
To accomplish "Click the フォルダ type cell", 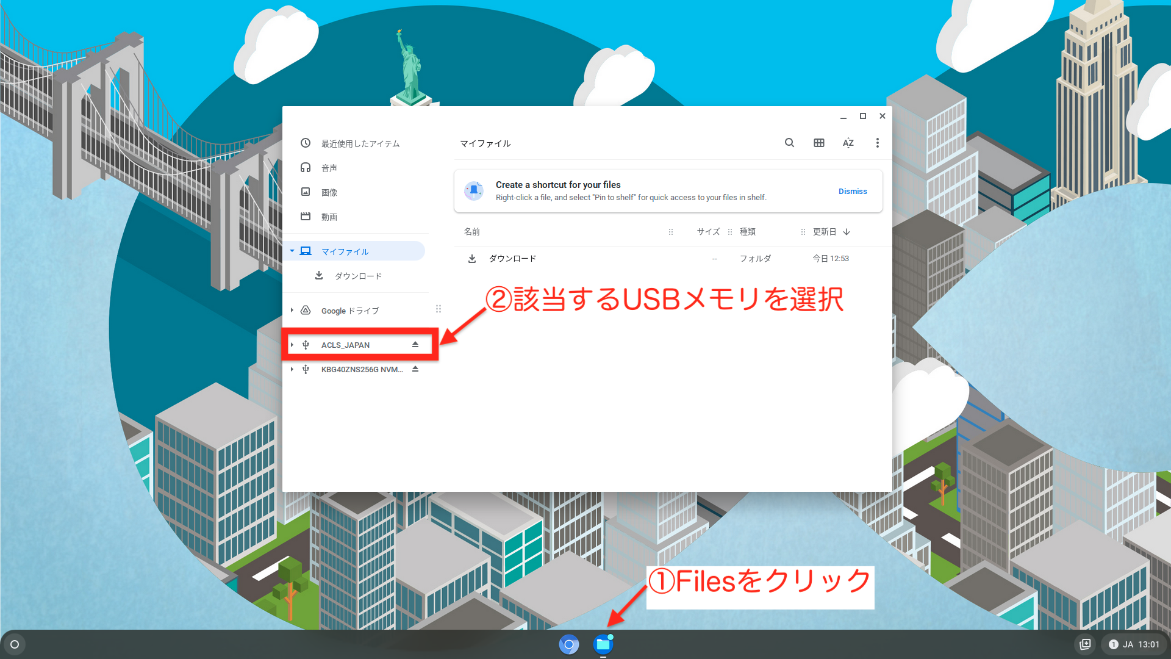I will [x=756, y=259].
